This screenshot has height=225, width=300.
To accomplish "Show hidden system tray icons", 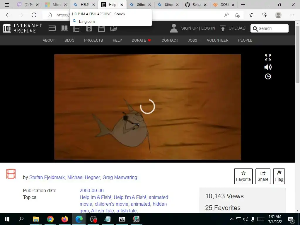I will coord(231,219).
